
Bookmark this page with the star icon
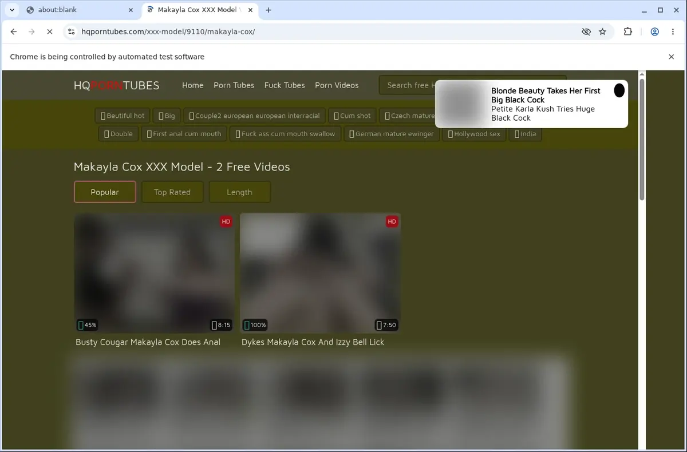[x=602, y=31]
